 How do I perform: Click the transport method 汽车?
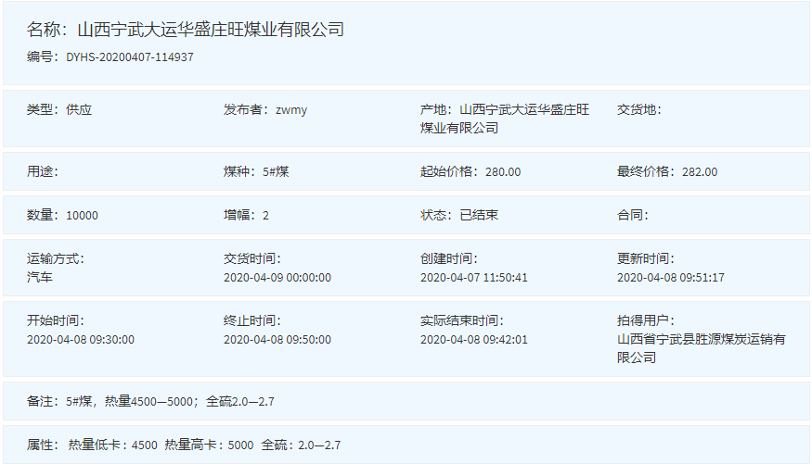[40, 277]
